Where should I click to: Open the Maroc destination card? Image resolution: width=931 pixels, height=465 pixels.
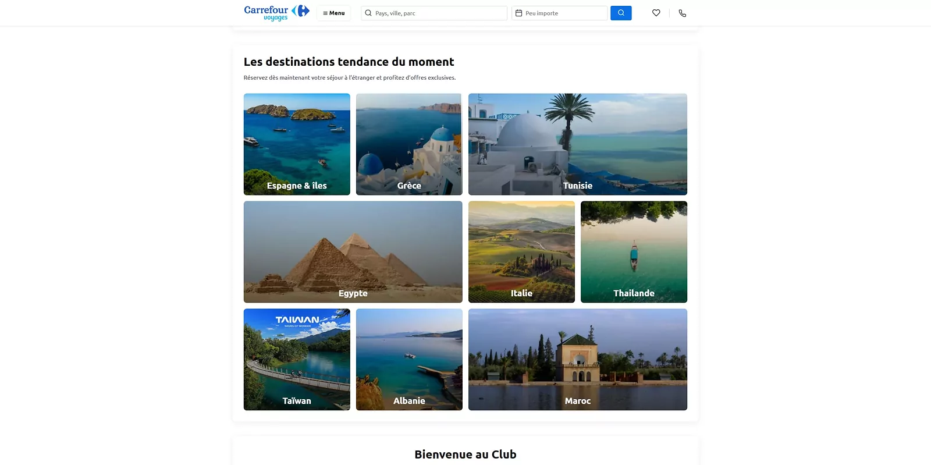pyautogui.click(x=578, y=360)
